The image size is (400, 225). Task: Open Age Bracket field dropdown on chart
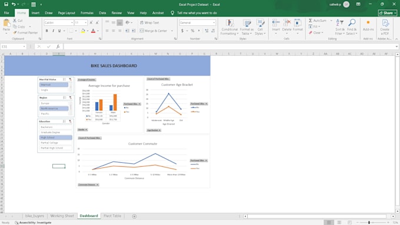point(154,130)
